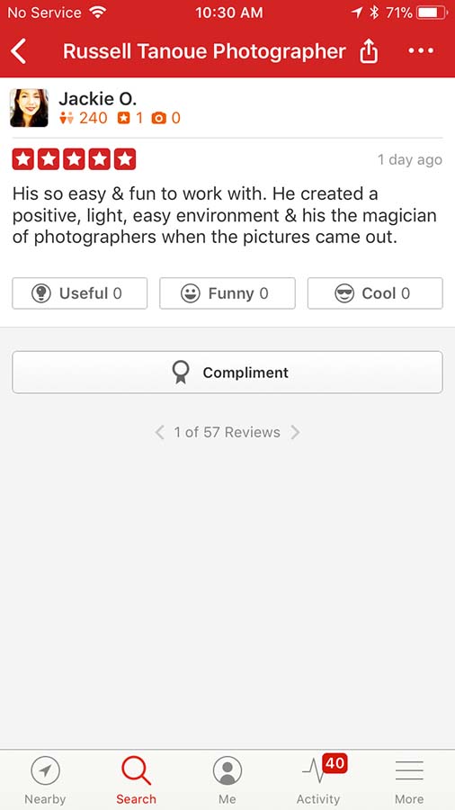
Task: Open the Activity tab with 40 badge
Action: (x=319, y=780)
